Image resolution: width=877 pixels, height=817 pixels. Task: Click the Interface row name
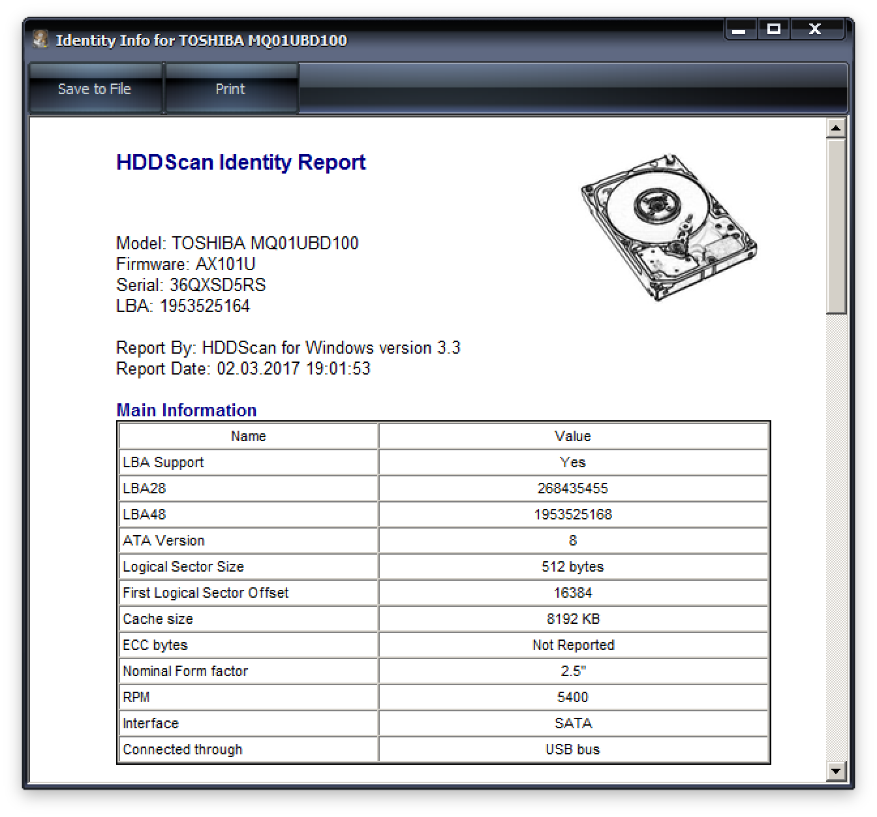click(249, 723)
